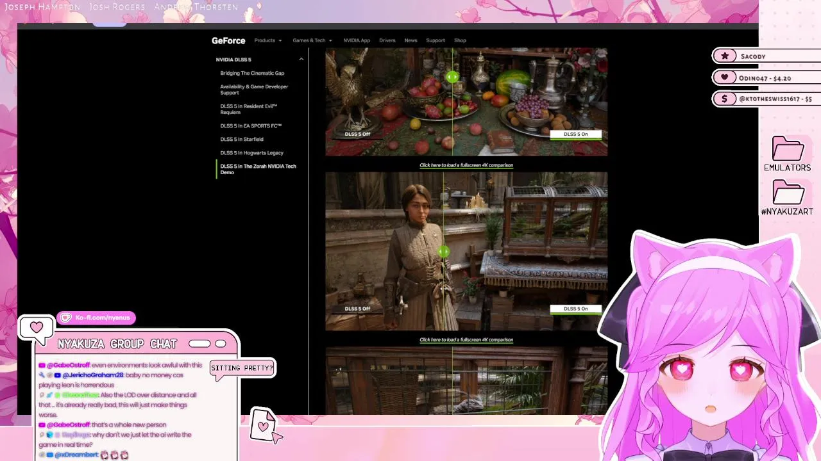Click @xDreambert chat message
Image resolution: width=821 pixels, height=461 pixels.
coord(84,455)
